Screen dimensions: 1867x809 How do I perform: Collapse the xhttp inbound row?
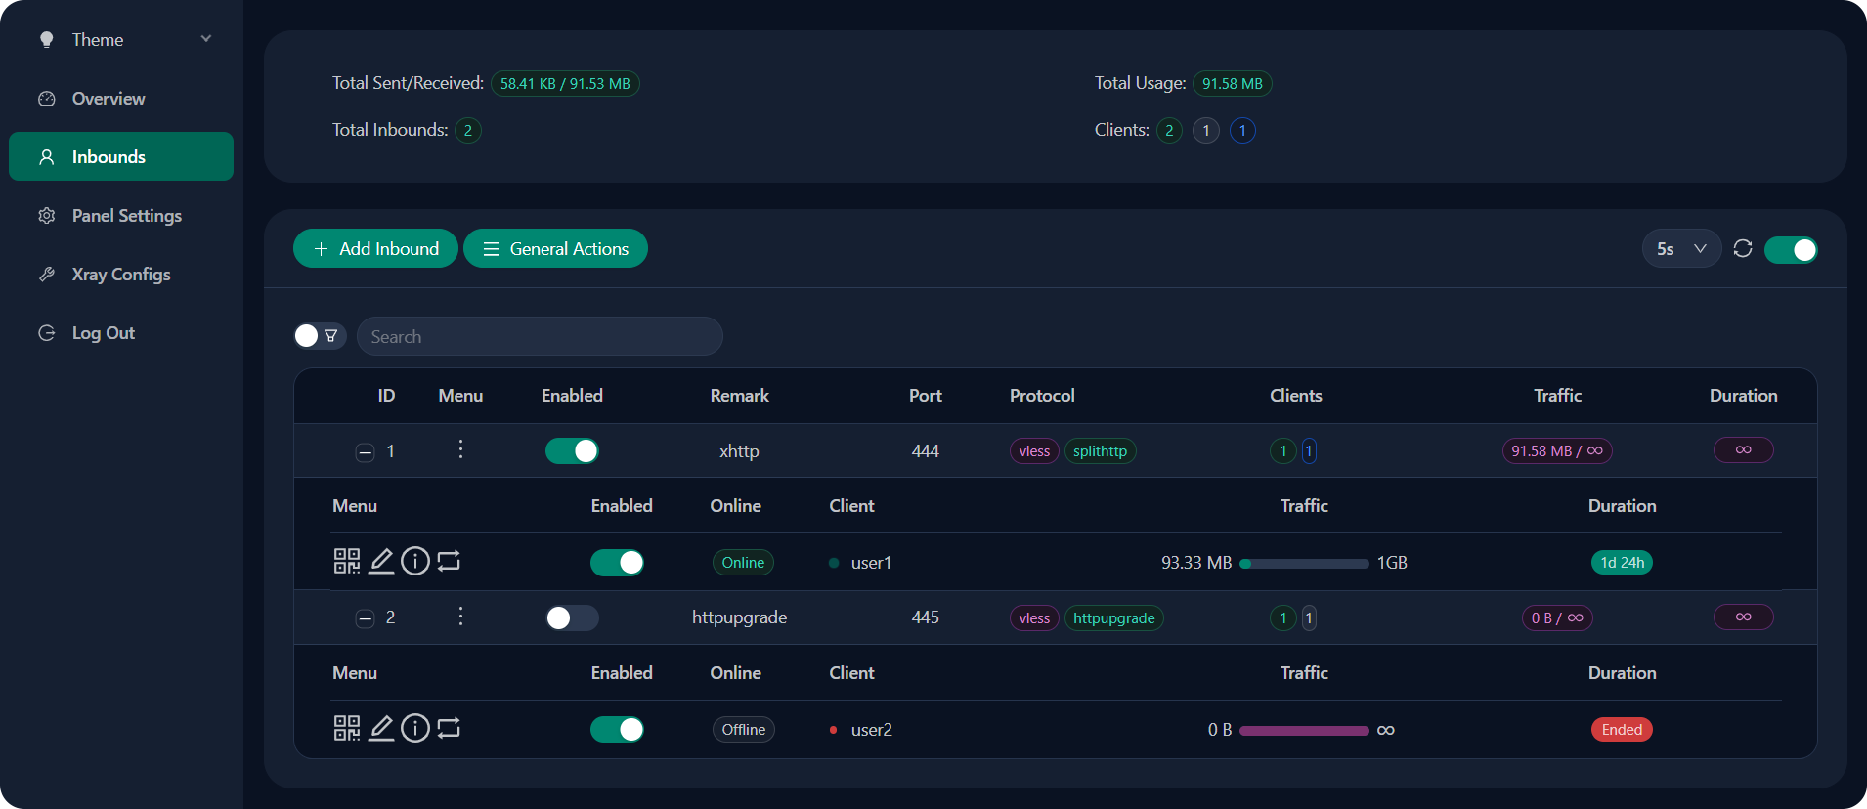tap(365, 451)
